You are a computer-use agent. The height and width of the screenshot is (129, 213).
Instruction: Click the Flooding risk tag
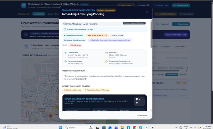tap(75, 45)
